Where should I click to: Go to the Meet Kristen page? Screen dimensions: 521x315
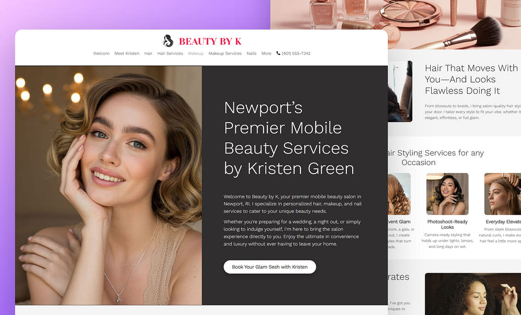click(127, 53)
